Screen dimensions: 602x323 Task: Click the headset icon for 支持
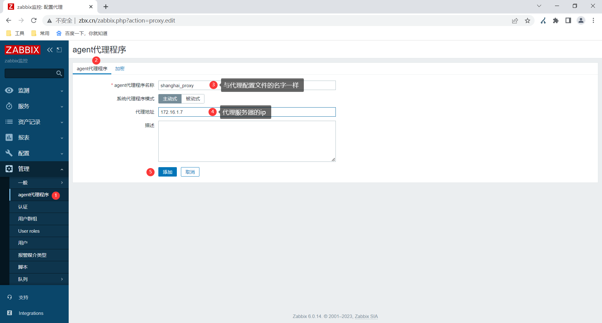point(10,297)
